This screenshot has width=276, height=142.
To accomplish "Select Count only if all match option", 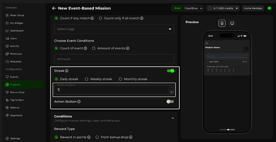I will tap(100, 18).
